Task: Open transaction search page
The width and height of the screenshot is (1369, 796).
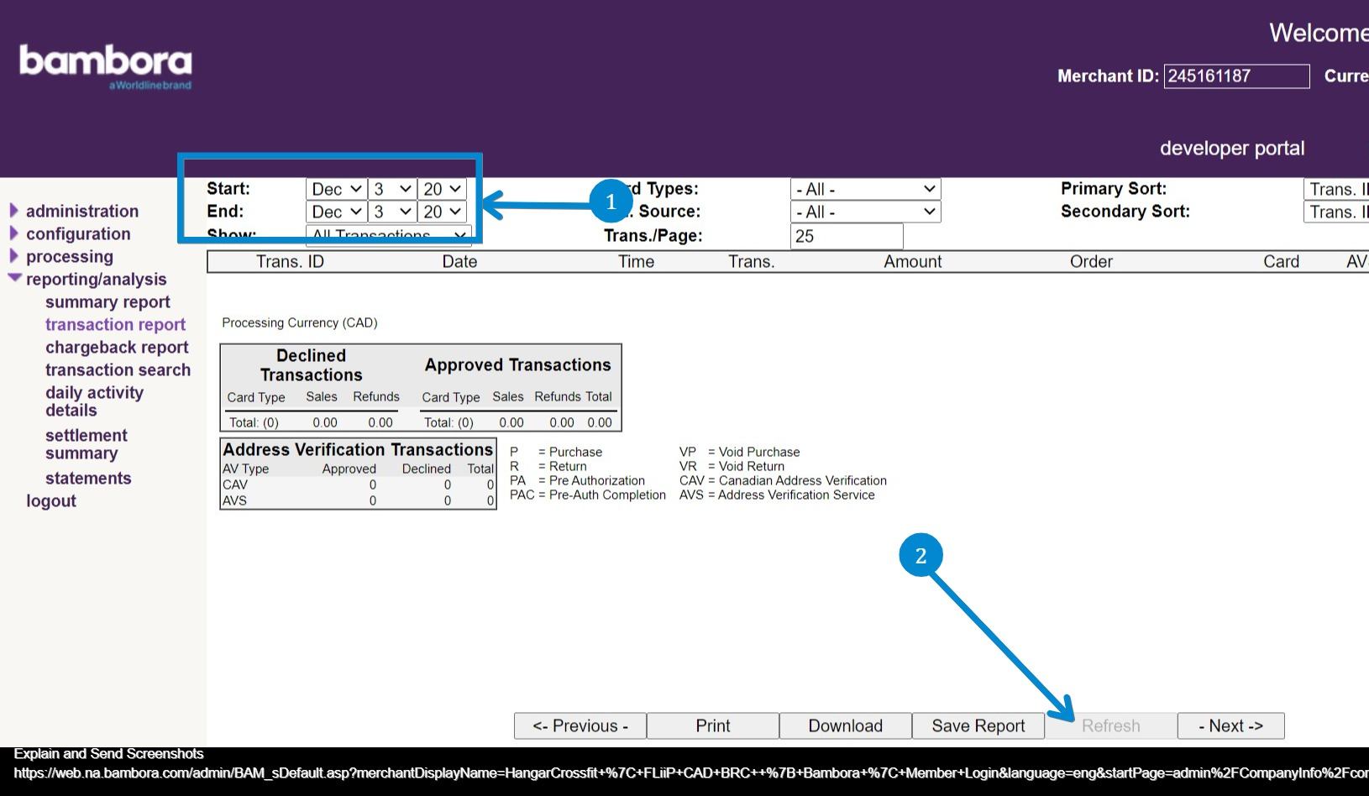Action: pos(118,370)
